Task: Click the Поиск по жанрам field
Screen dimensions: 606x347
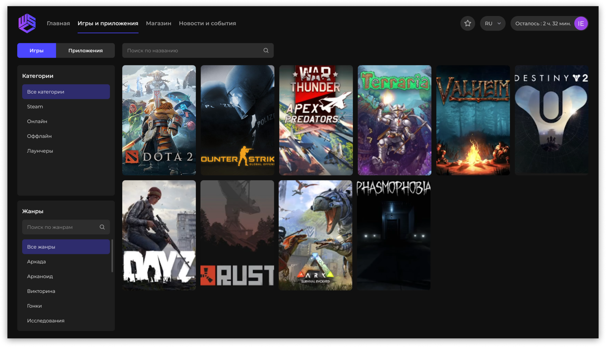Action: point(66,227)
